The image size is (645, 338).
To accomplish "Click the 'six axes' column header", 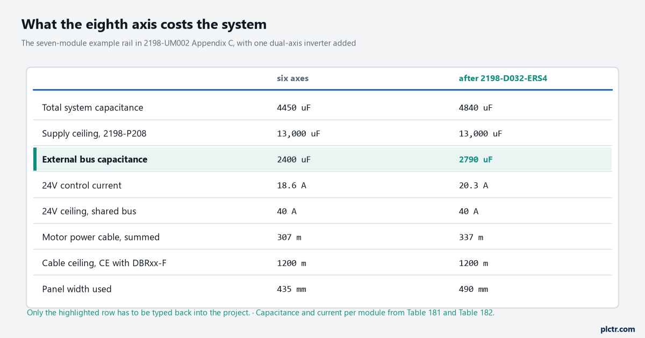I will [293, 78].
